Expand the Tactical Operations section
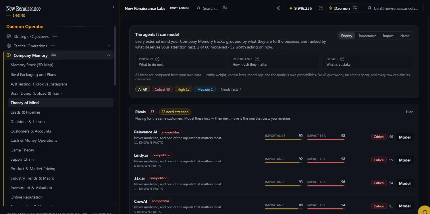The image size is (430, 214). (x=109, y=46)
